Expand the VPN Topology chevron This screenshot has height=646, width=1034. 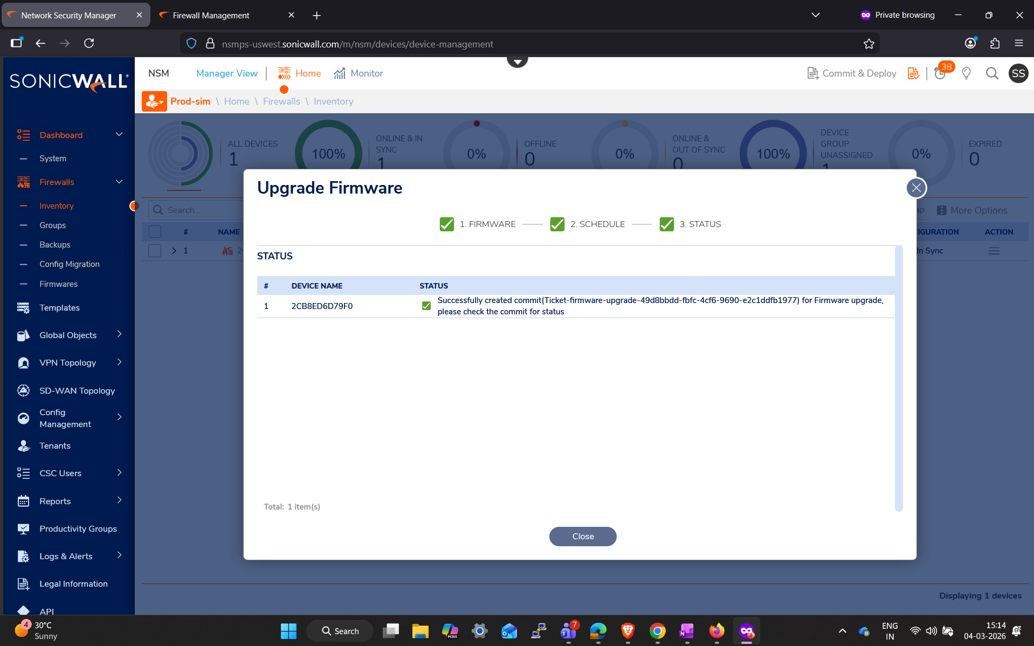[119, 362]
